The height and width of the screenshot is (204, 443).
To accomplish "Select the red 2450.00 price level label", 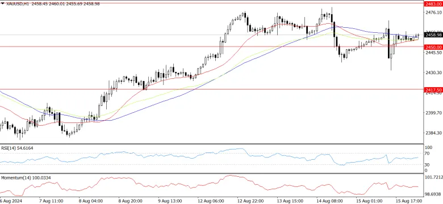I will (433, 47).
